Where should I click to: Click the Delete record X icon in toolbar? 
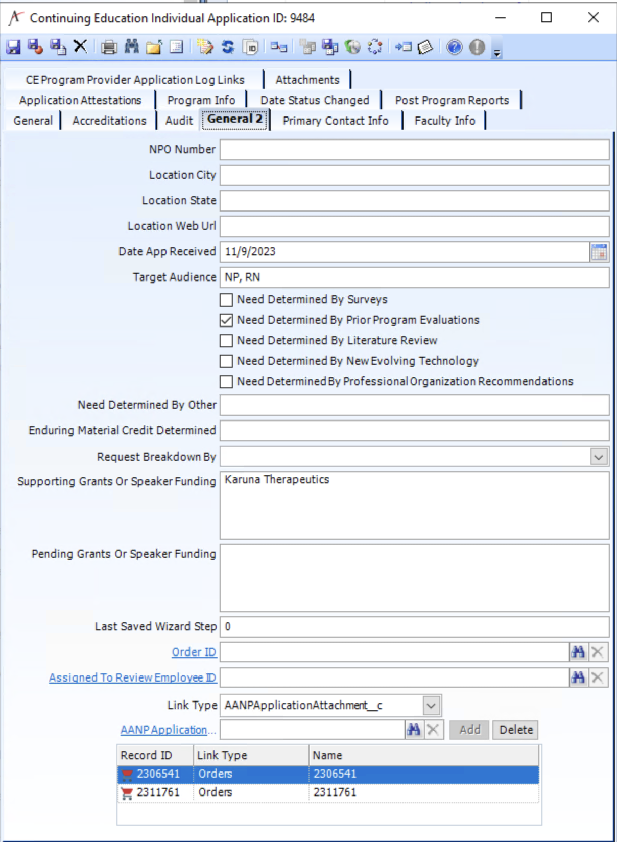click(80, 46)
